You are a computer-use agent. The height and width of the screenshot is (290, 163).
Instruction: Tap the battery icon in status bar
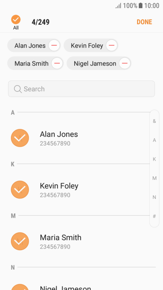[141, 5]
